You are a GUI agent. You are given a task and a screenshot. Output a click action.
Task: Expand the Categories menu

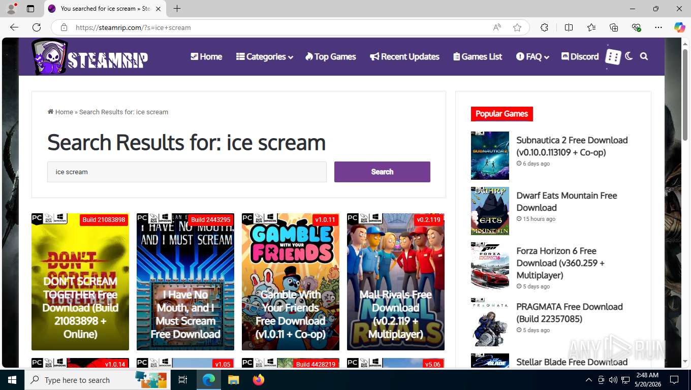click(265, 56)
